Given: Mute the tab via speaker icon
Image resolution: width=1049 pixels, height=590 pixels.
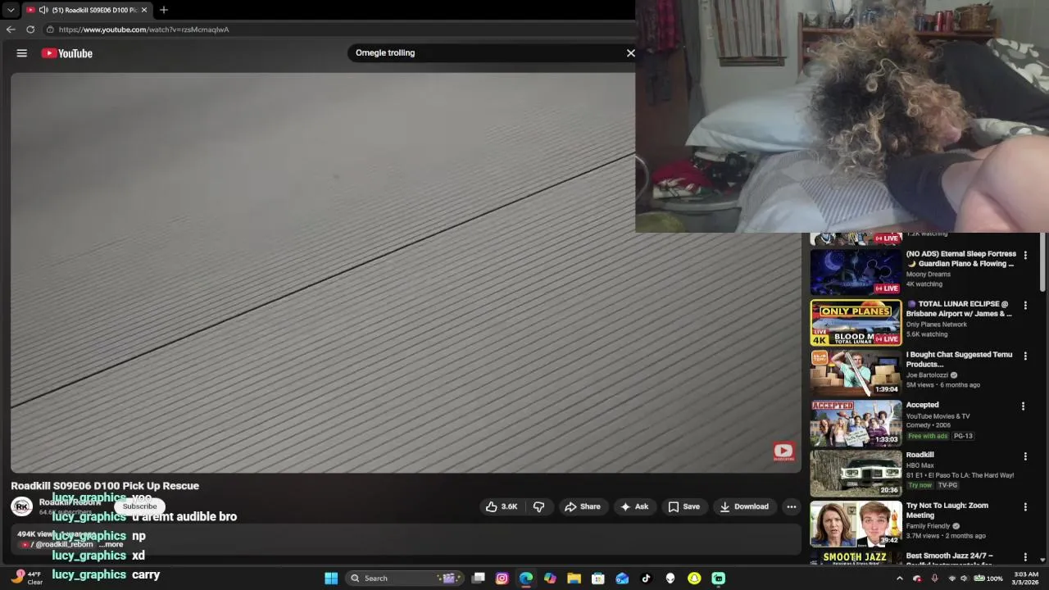Looking at the screenshot, I should [43, 10].
